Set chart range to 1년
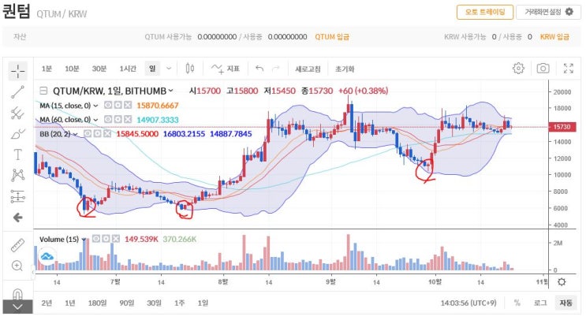This screenshot has height=320, width=586. (70, 303)
